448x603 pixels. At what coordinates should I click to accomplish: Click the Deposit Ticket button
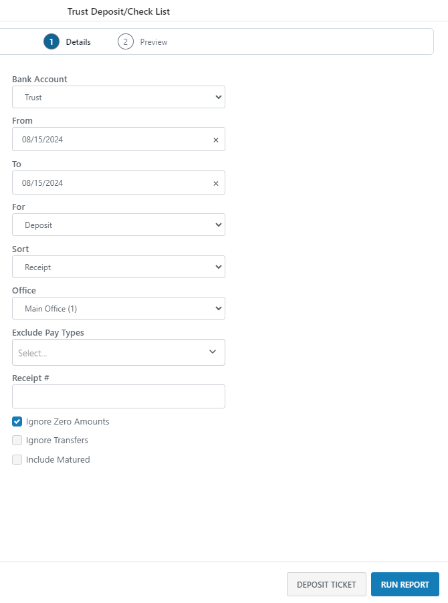tap(326, 584)
